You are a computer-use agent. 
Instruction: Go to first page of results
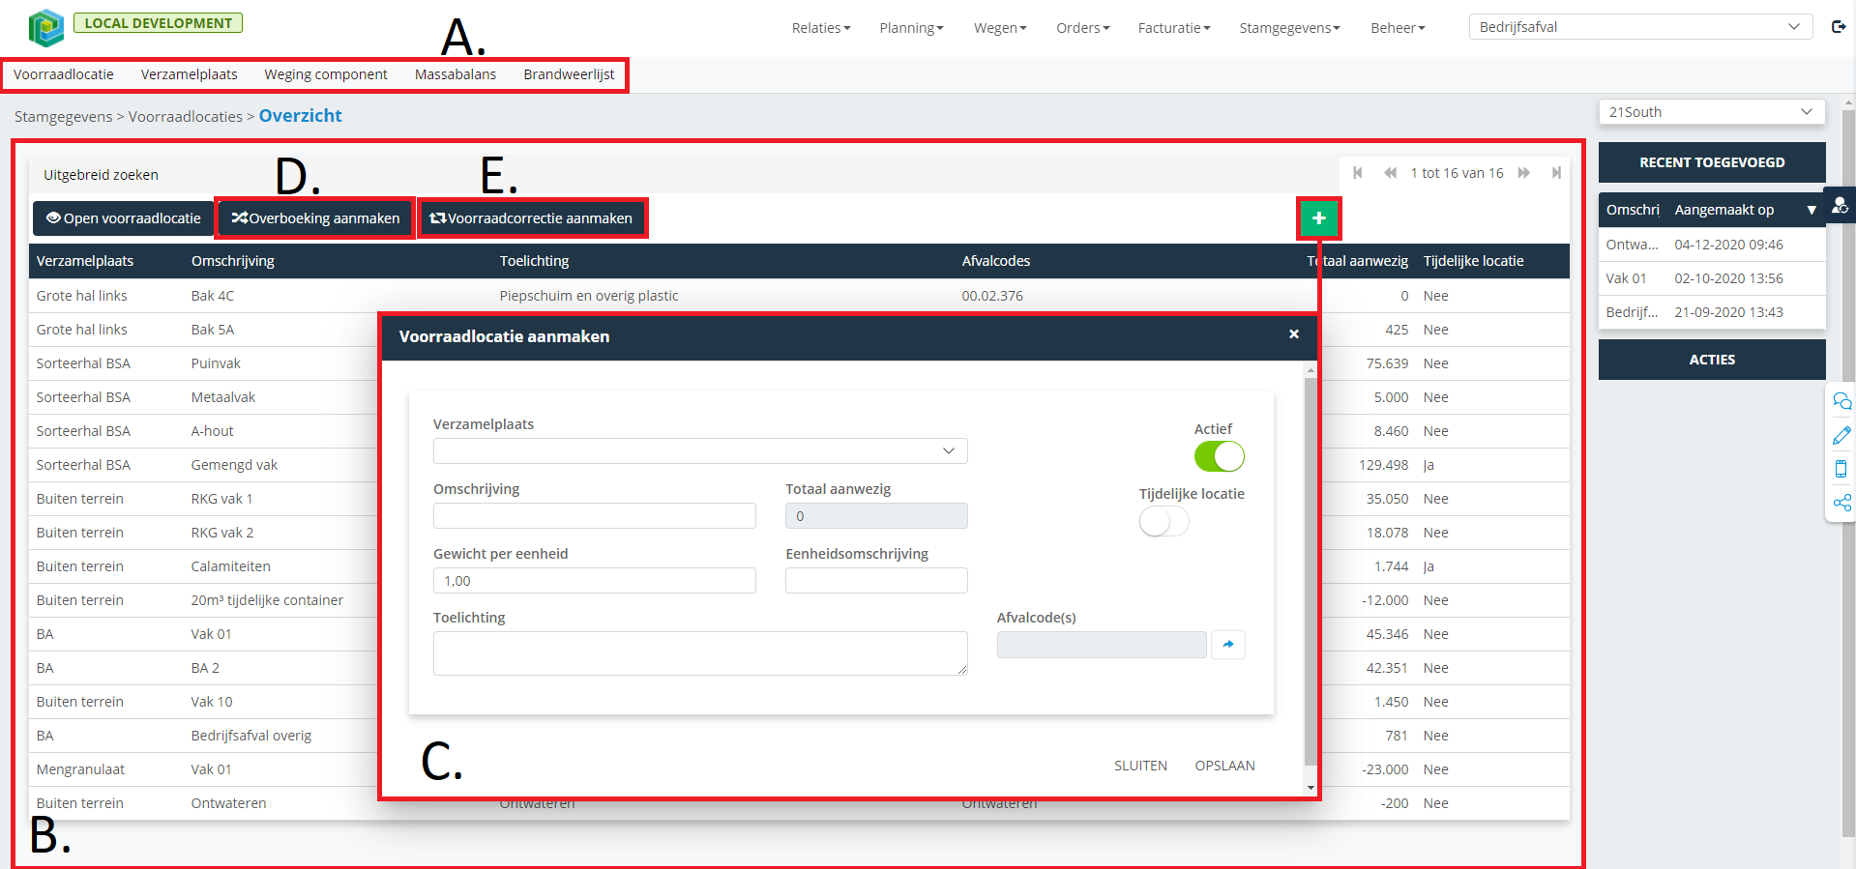tap(1358, 173)
